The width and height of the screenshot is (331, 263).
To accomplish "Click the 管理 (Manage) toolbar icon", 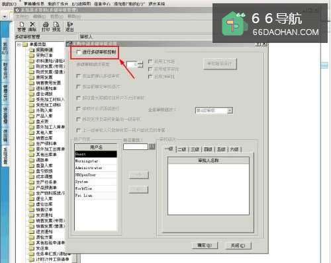I will [22, 26].
